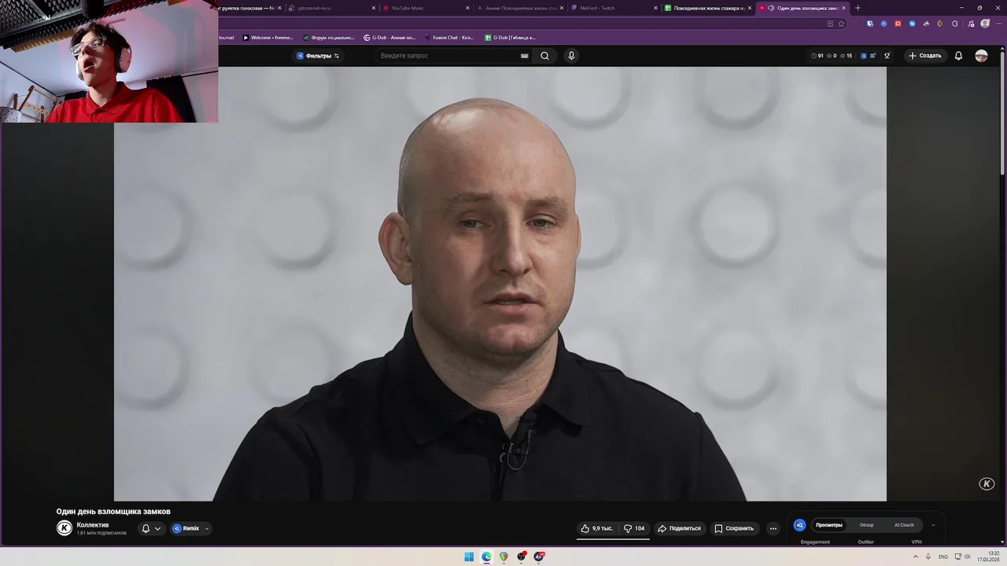Click the Remix button
The width and height of the screenshot is (1007, 566).
point(186,528)
